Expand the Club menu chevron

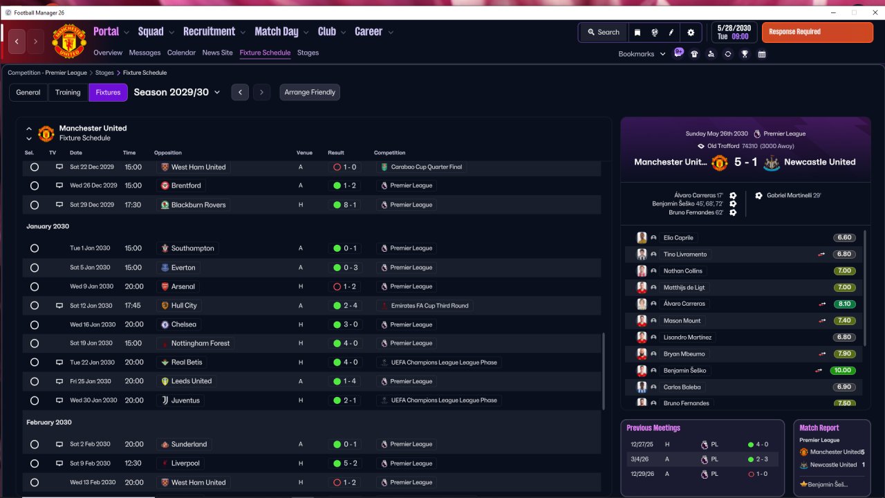pos(344,33)
